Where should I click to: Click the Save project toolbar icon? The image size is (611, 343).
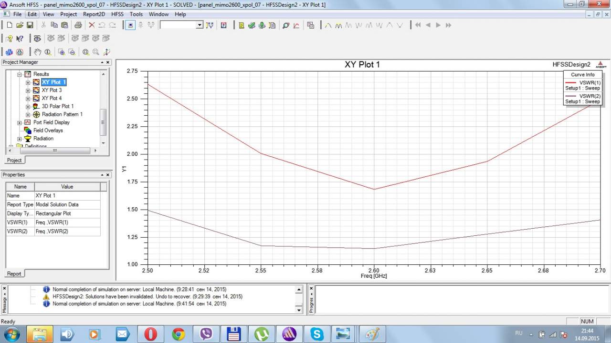point(30,25)
